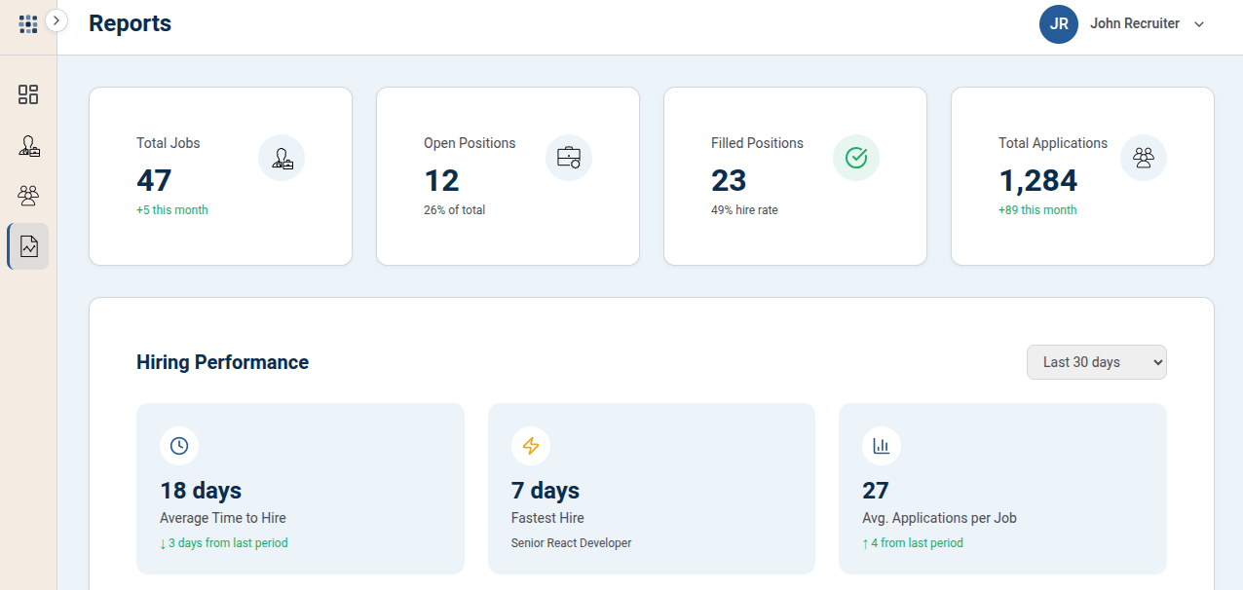Click the 1,284 Total Applications card
Viewport: 1243px width, 590px height.
[x=1082, y=176]
